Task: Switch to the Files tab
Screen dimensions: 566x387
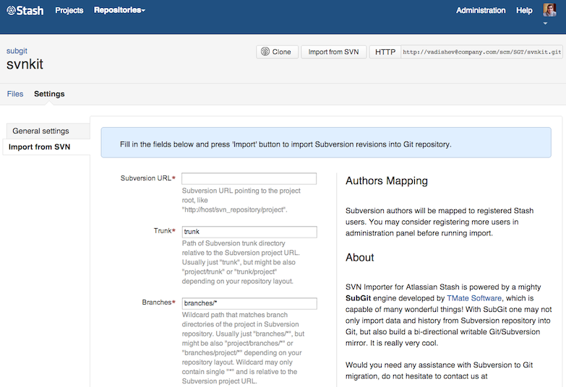Action: pos(15,94)
